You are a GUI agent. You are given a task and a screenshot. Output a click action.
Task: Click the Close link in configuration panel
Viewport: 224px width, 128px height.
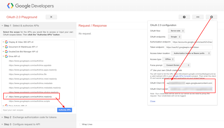coord(153,101)
